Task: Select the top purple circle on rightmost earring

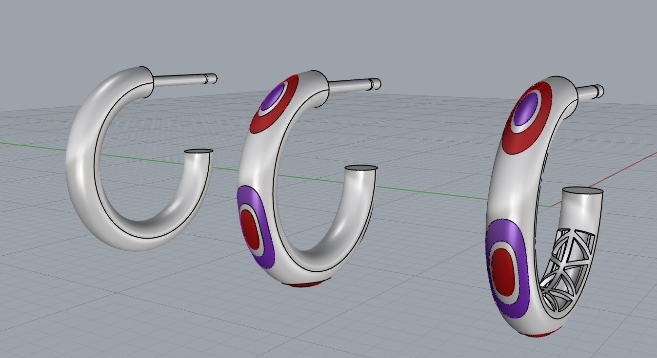Action: coord(526,110)
